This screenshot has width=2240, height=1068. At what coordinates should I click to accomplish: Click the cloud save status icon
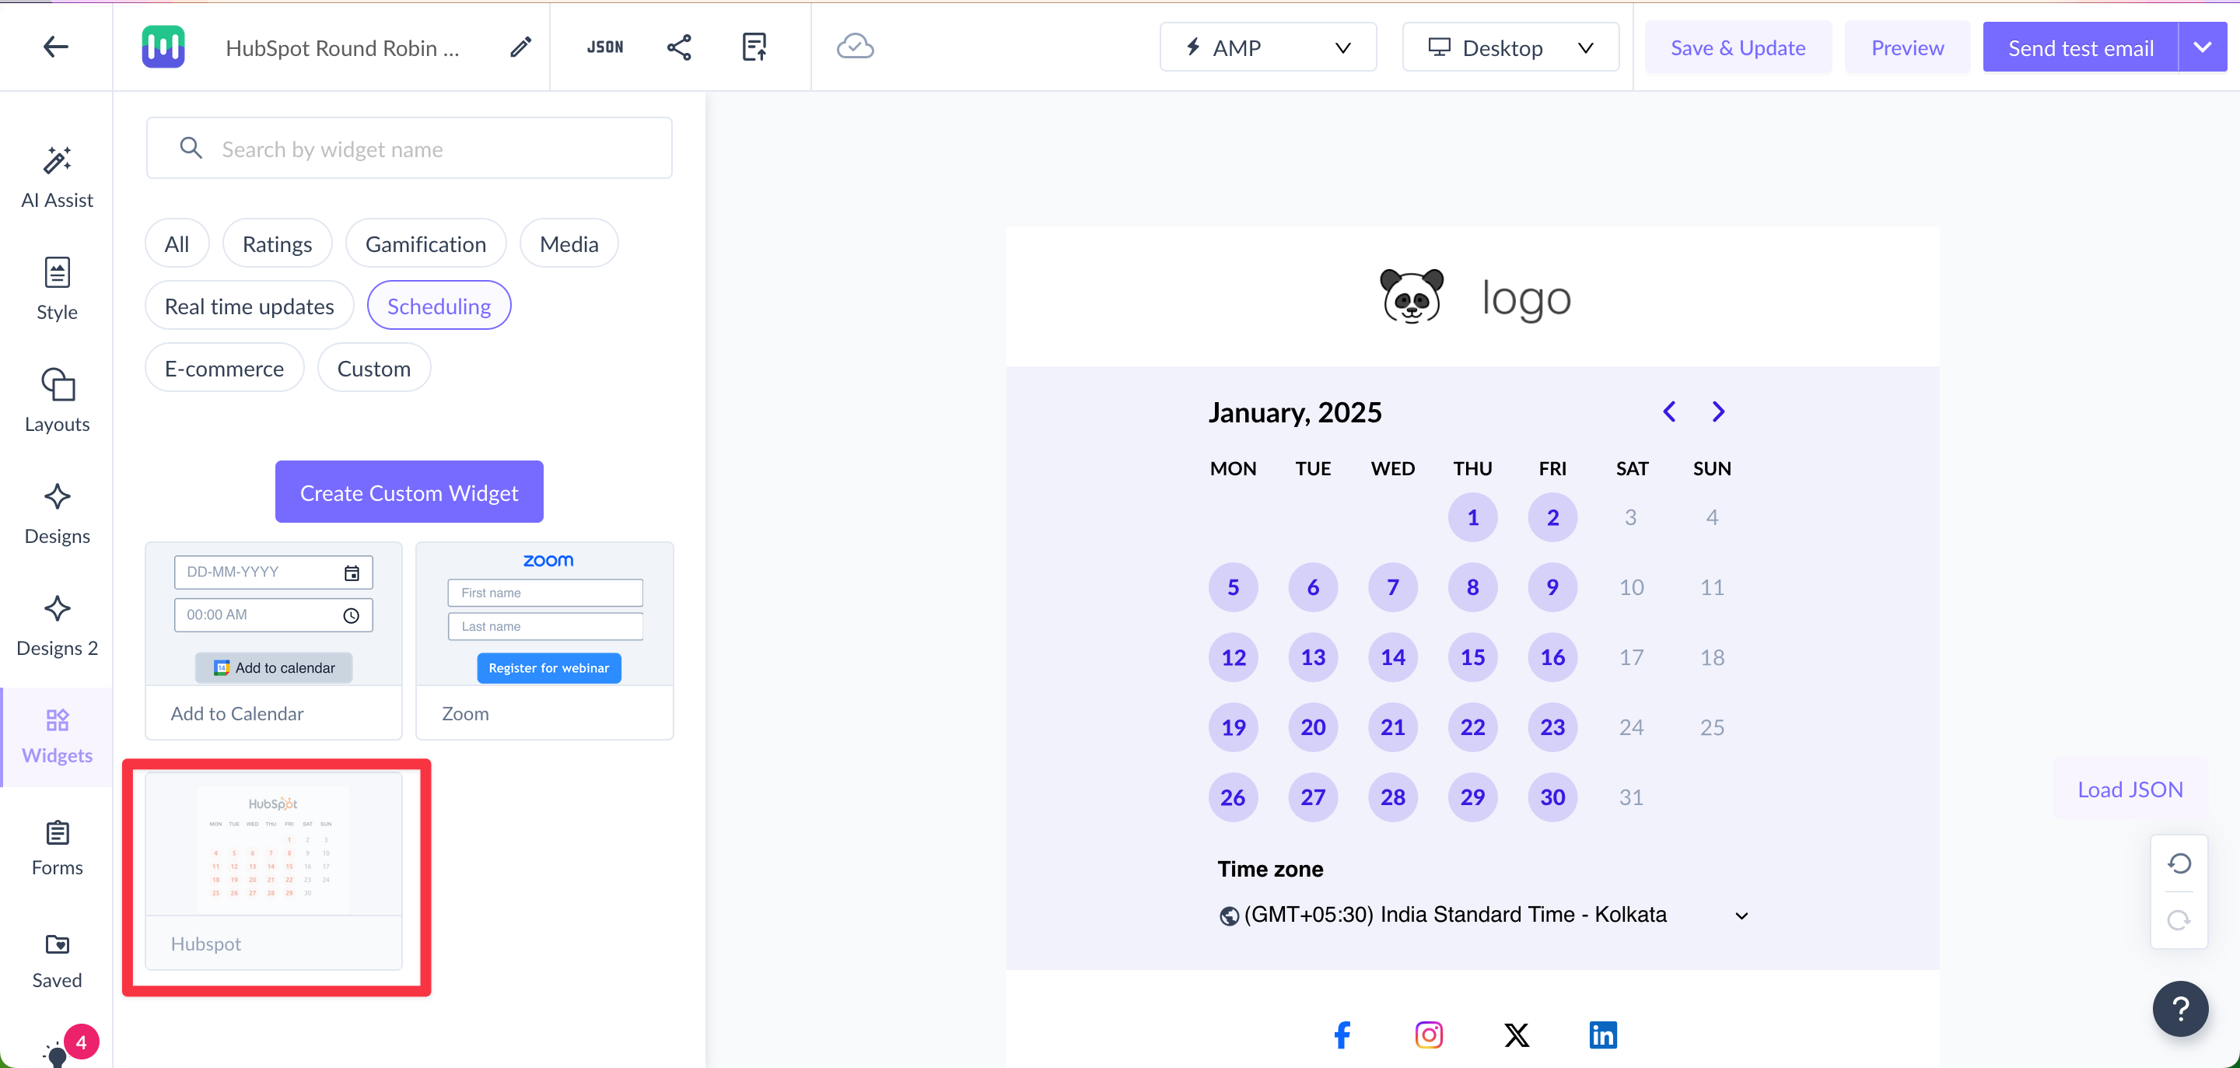855,47
